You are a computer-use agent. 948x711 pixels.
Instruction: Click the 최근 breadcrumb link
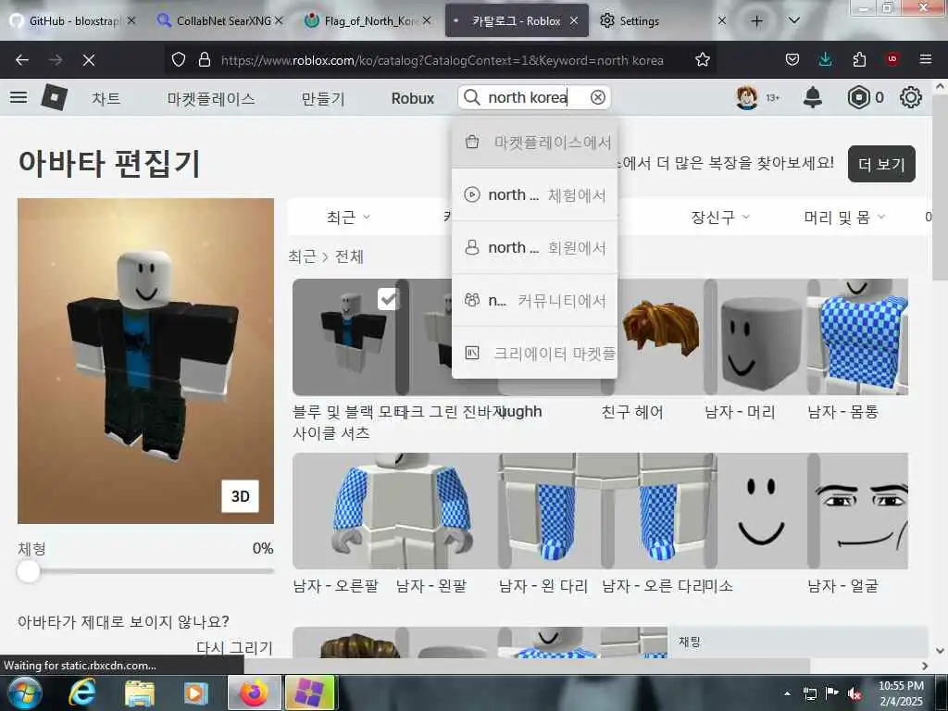303,256
